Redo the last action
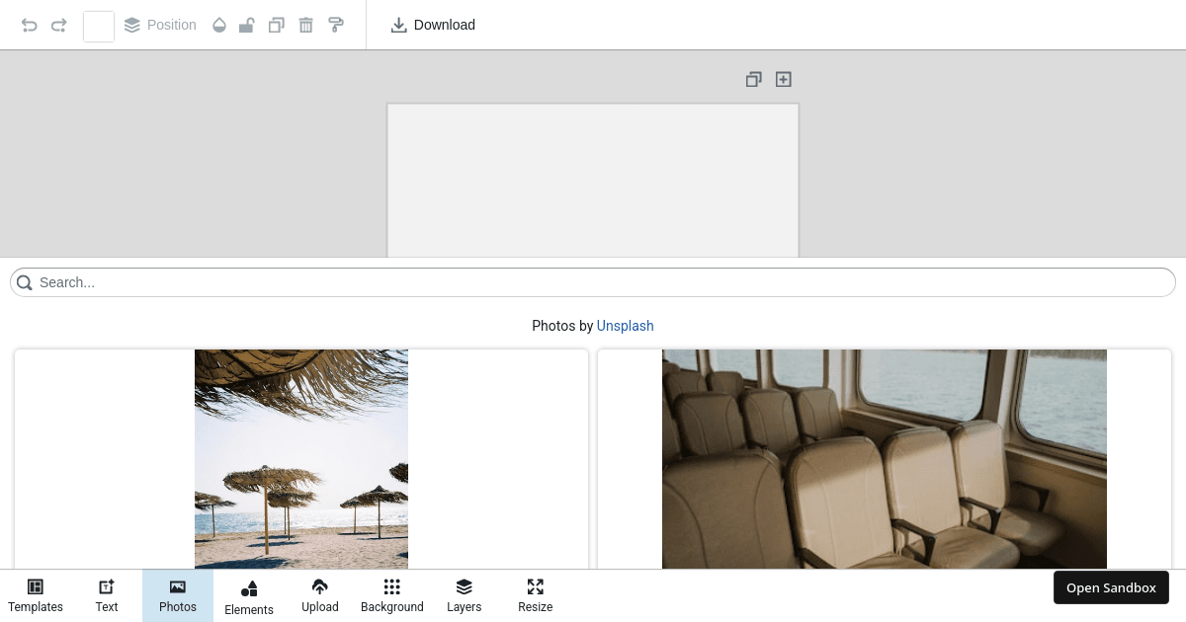 click(x=59, y=25)
